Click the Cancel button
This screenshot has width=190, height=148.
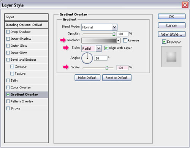click(172, 25)
